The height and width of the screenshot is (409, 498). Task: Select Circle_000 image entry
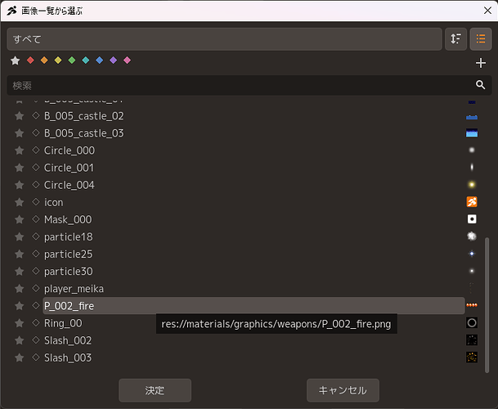(x=253, y=151)
